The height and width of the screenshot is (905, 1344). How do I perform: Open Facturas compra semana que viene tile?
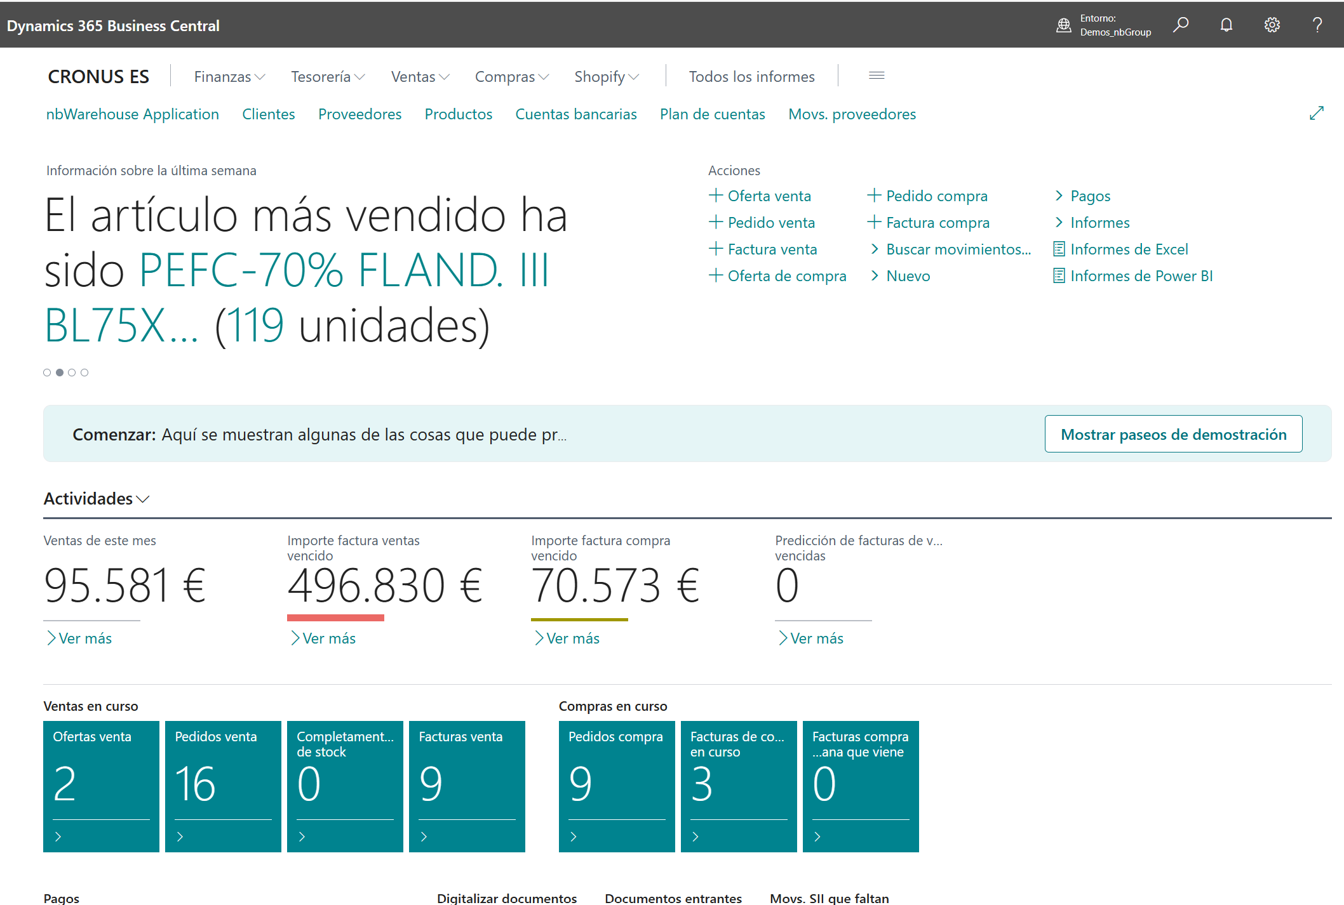861,786
